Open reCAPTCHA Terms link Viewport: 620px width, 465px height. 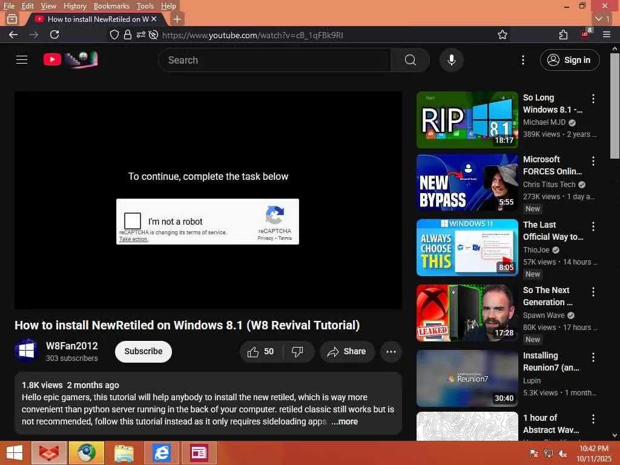click(x=285, y=238)
